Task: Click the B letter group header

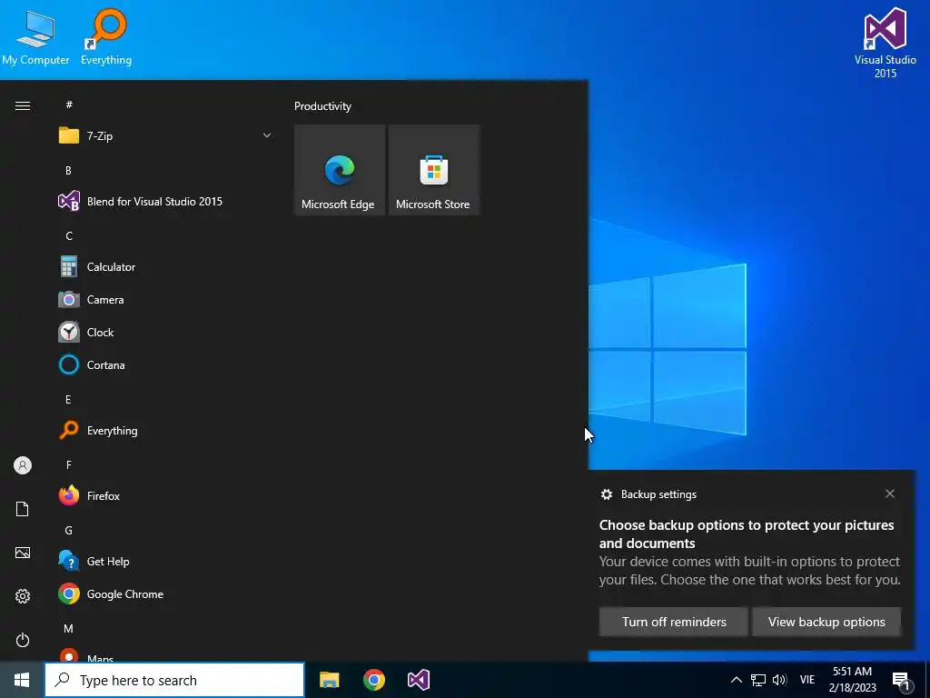Action: pyautogui.click(x=68, y=170)
